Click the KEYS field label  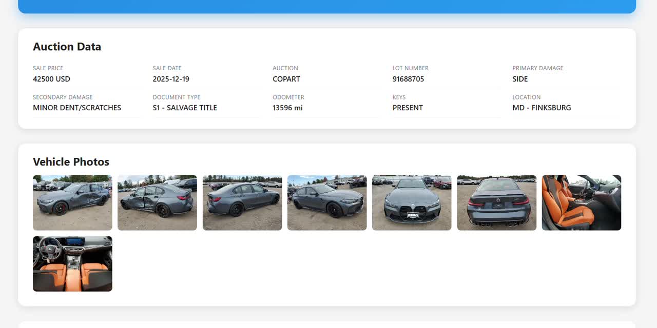399,97
